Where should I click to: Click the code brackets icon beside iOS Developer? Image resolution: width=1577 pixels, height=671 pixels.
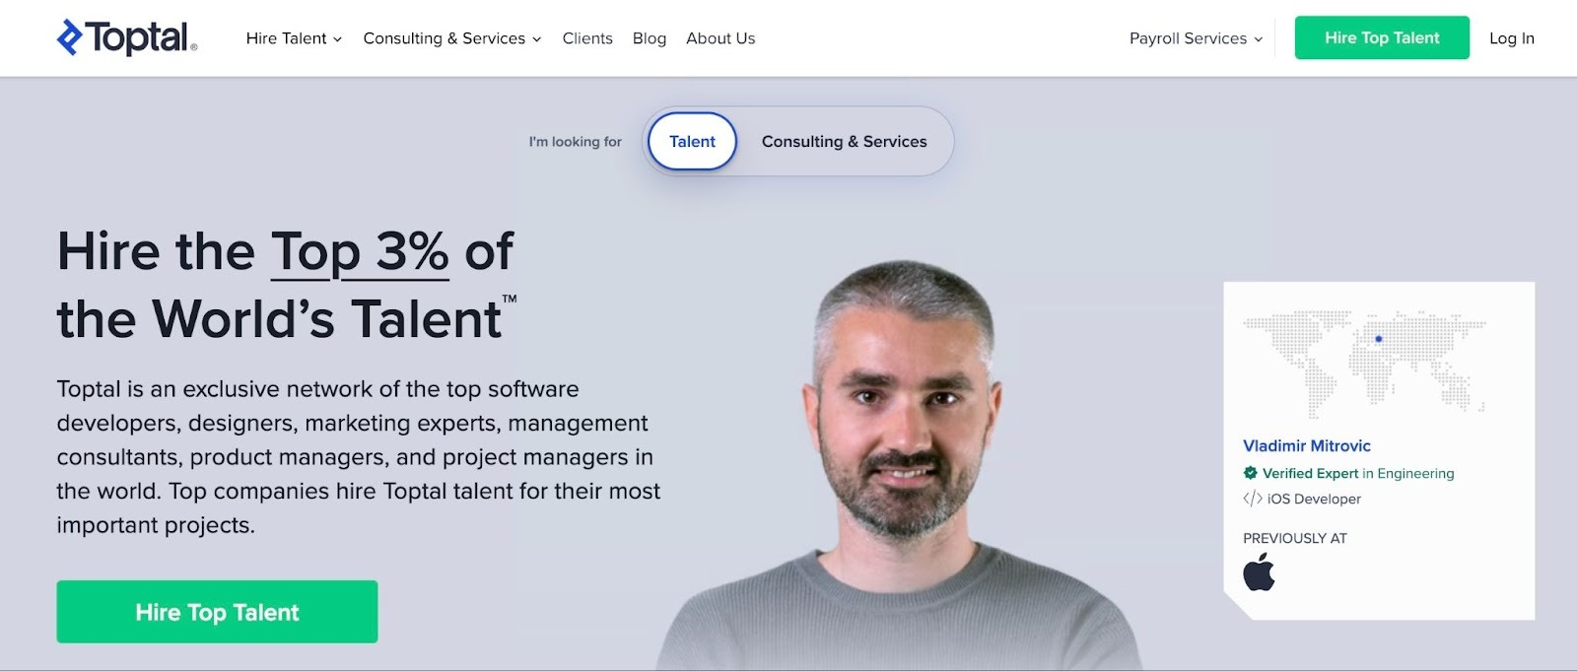point(1253,499)
